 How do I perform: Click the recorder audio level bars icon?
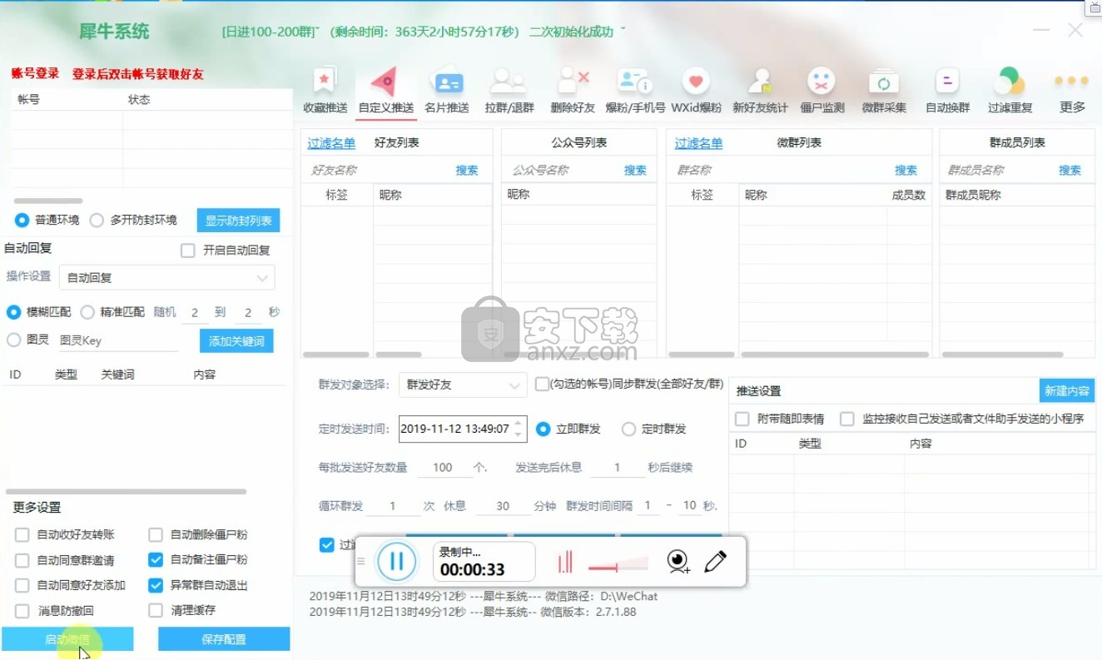[x=565, y=562]
